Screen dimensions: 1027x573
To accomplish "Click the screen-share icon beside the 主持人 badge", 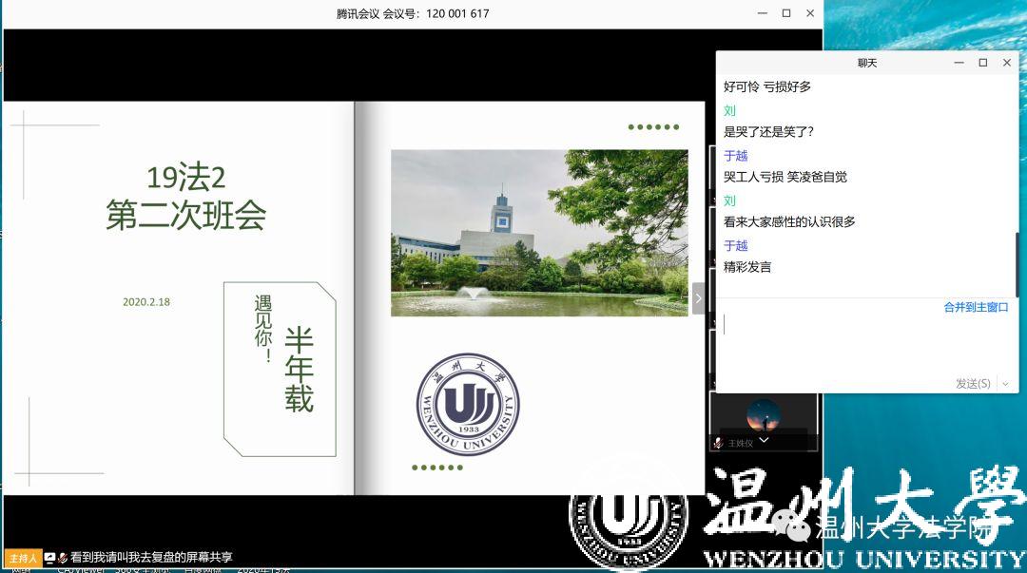I will [x=49, y=558].
